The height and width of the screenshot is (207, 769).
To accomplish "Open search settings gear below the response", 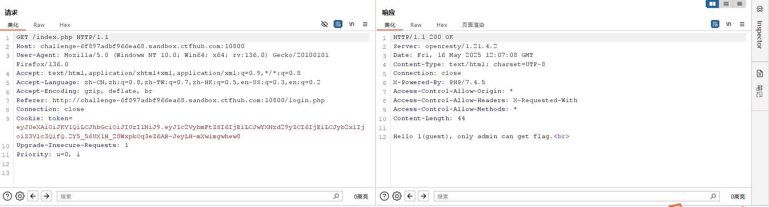I will (397, 196).
